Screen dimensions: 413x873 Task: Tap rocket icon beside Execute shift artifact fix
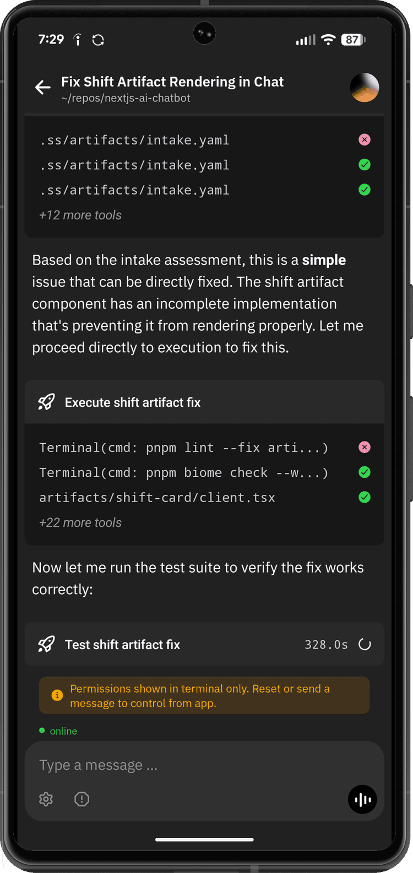46,402
